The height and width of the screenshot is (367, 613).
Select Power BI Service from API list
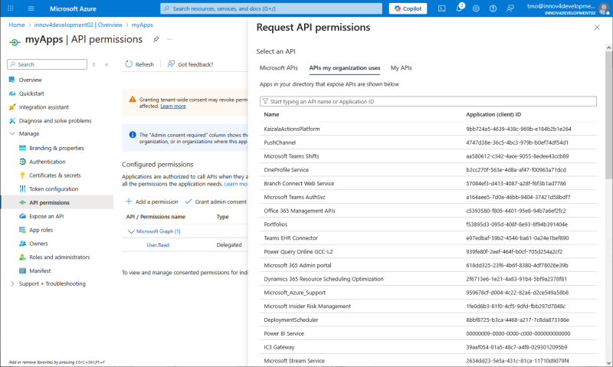click(284, 333)
